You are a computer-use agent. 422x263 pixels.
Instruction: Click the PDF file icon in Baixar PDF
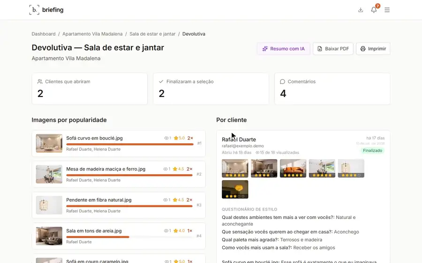click(320, 49)
